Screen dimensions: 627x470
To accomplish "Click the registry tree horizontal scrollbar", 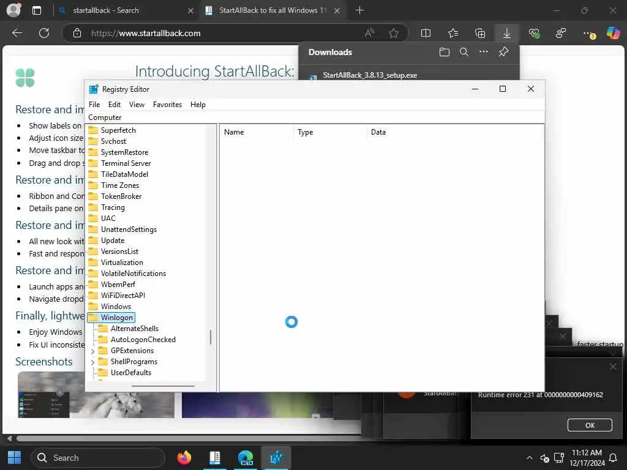I will click(163, 386).
